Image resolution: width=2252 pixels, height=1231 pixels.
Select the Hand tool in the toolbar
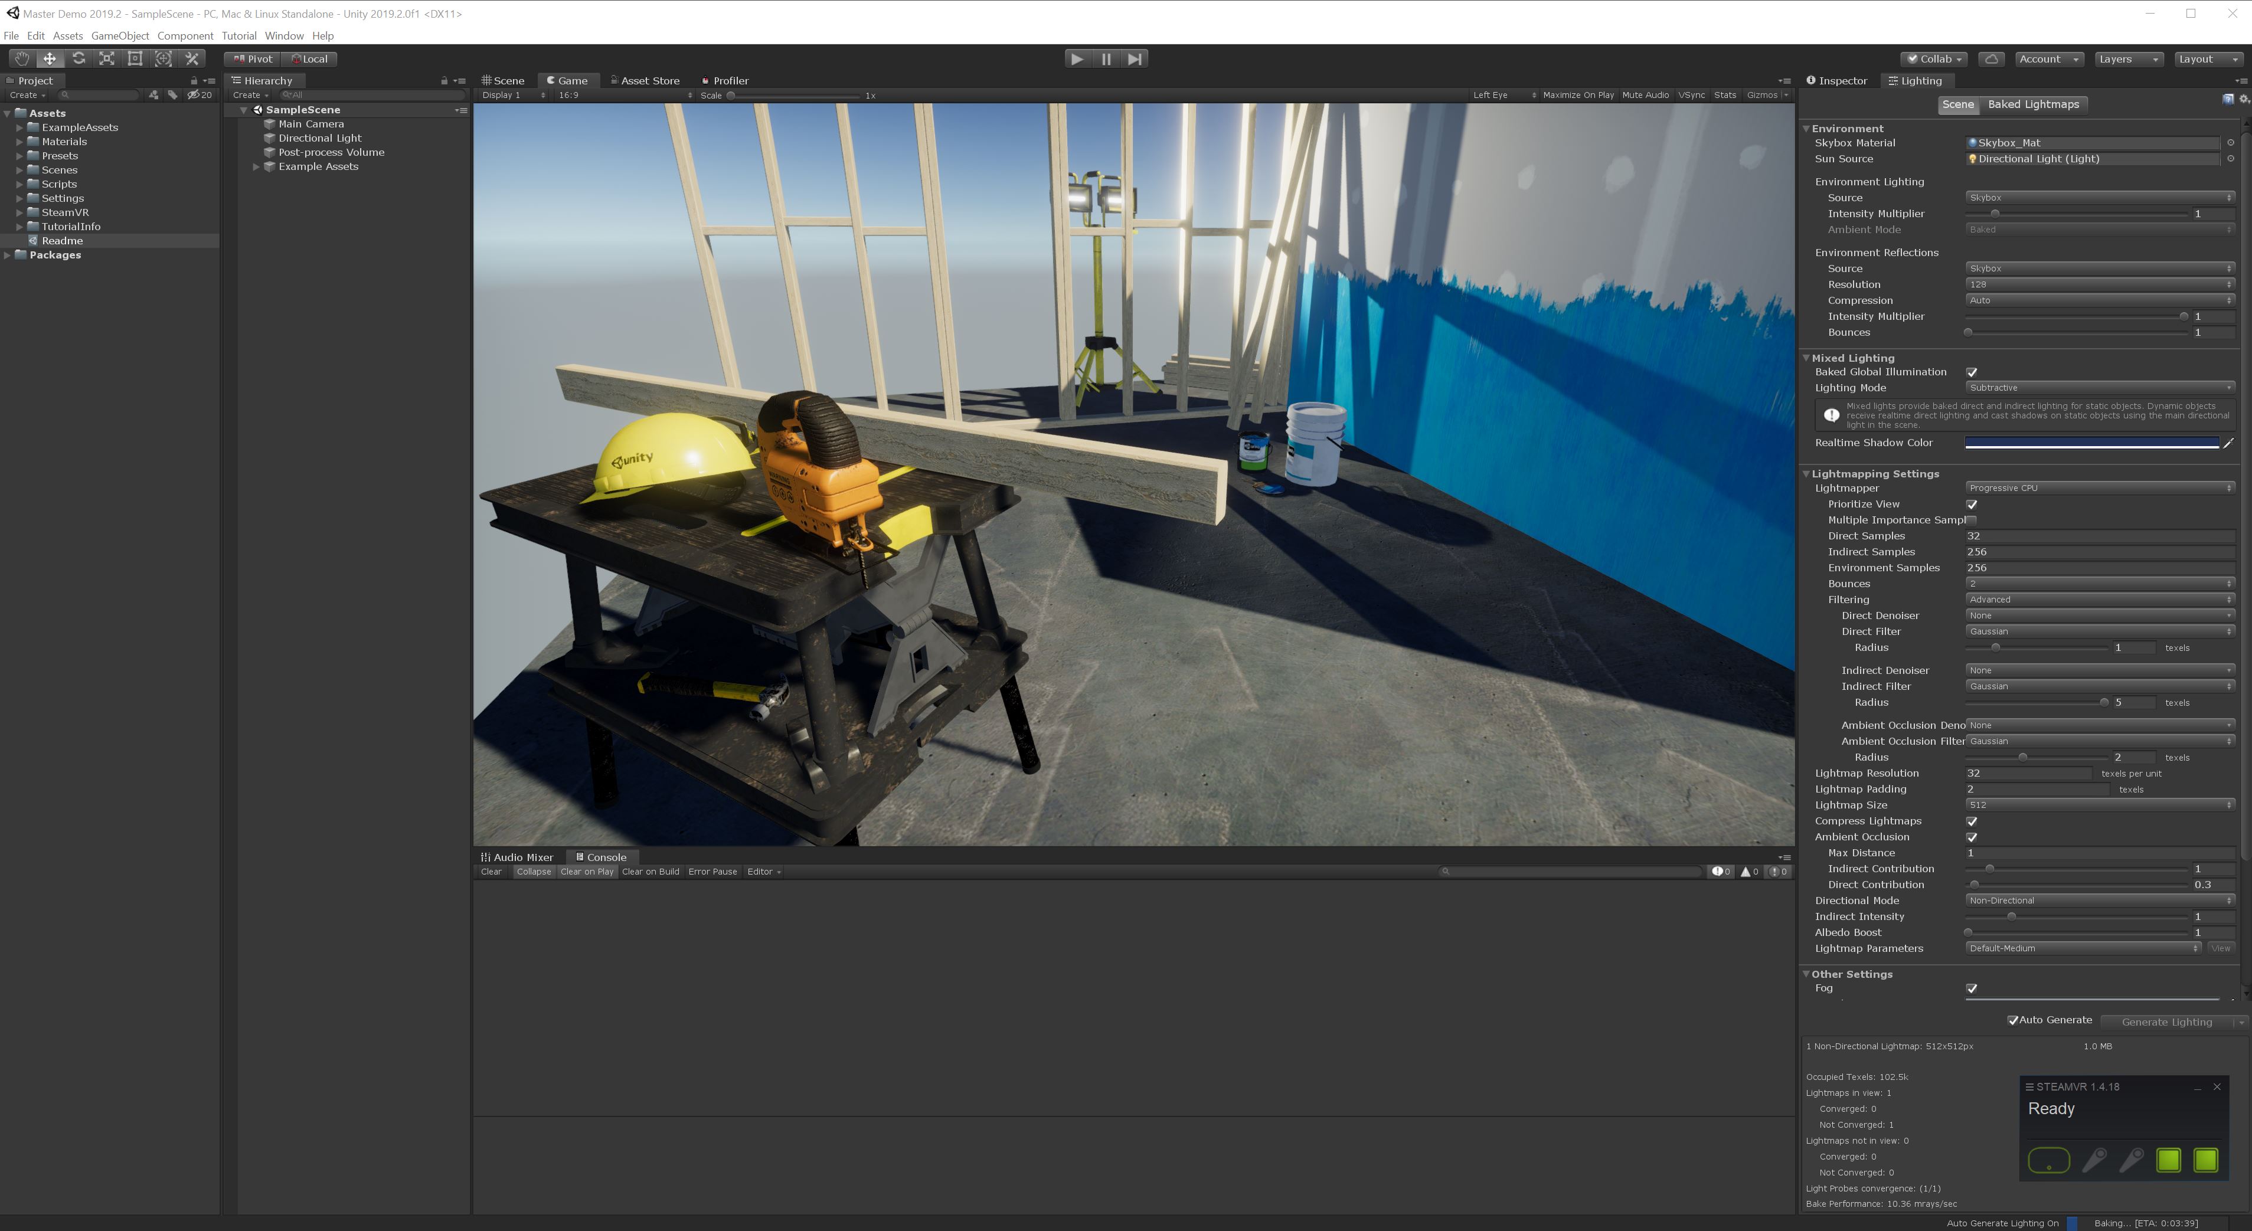click(21, 58)
